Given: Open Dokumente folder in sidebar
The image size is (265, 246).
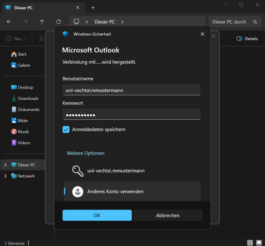Looking at the screenshot, I should pyautogui.click(x=25, y=109).
